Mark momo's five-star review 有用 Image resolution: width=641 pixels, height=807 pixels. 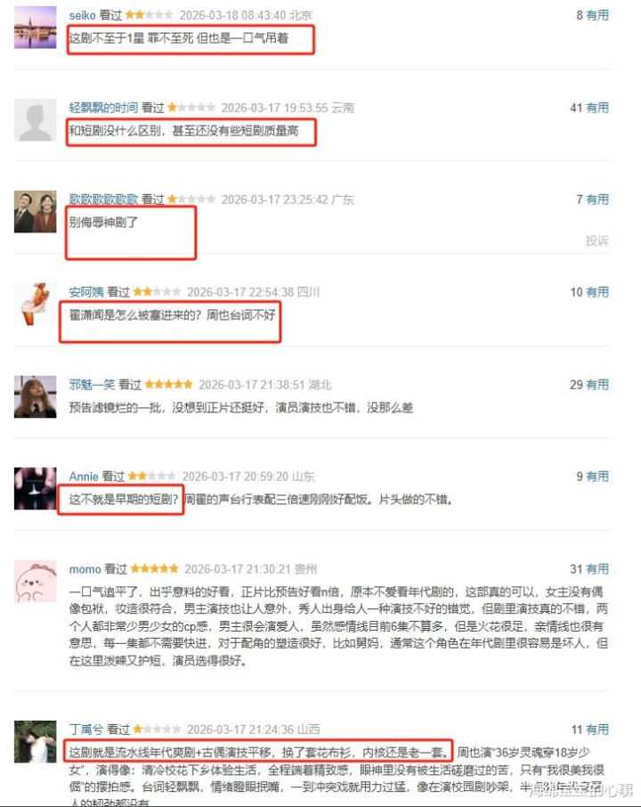[597, 568]
